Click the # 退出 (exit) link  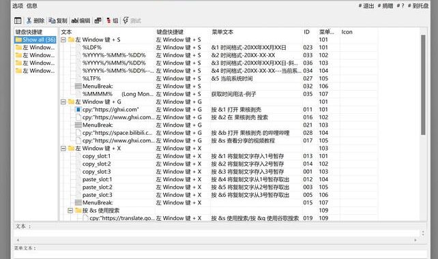[366, 5]
